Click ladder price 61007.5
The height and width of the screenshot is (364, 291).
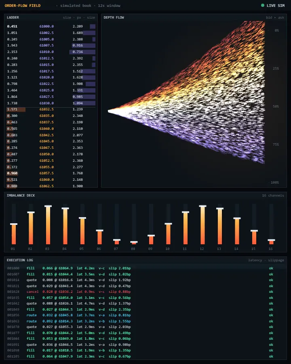tap(46, 45)
